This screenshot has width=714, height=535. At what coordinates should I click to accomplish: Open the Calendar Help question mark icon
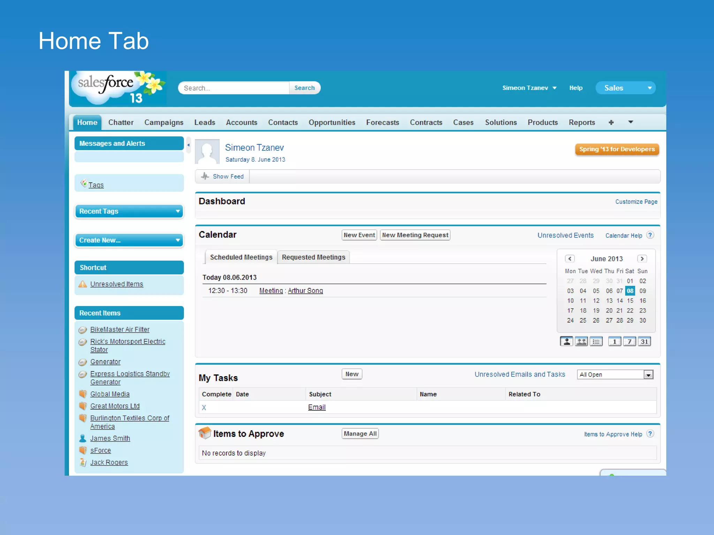click(650, 235)
